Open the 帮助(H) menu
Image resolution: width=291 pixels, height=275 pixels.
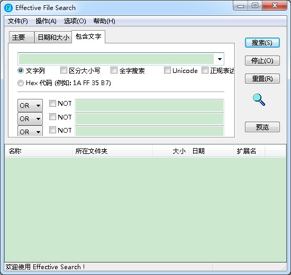[104, 21]
